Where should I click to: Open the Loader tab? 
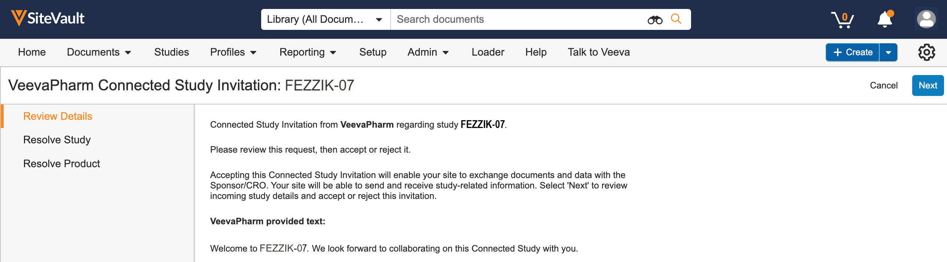488,52
